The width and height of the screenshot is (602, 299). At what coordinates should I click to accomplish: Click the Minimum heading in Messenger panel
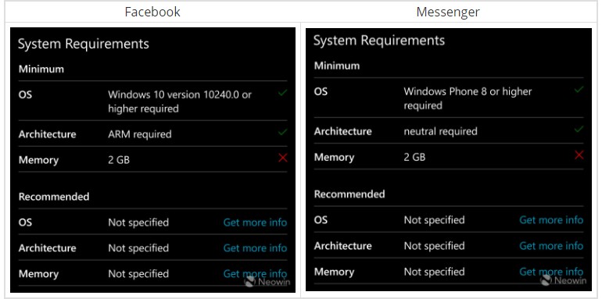pyautogui.click(x=337, y=66)
